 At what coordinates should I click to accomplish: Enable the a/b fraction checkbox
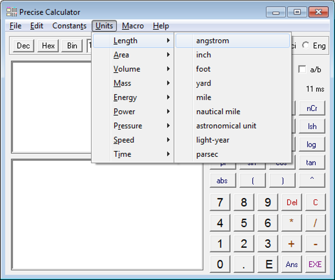(x=302, y=69)
